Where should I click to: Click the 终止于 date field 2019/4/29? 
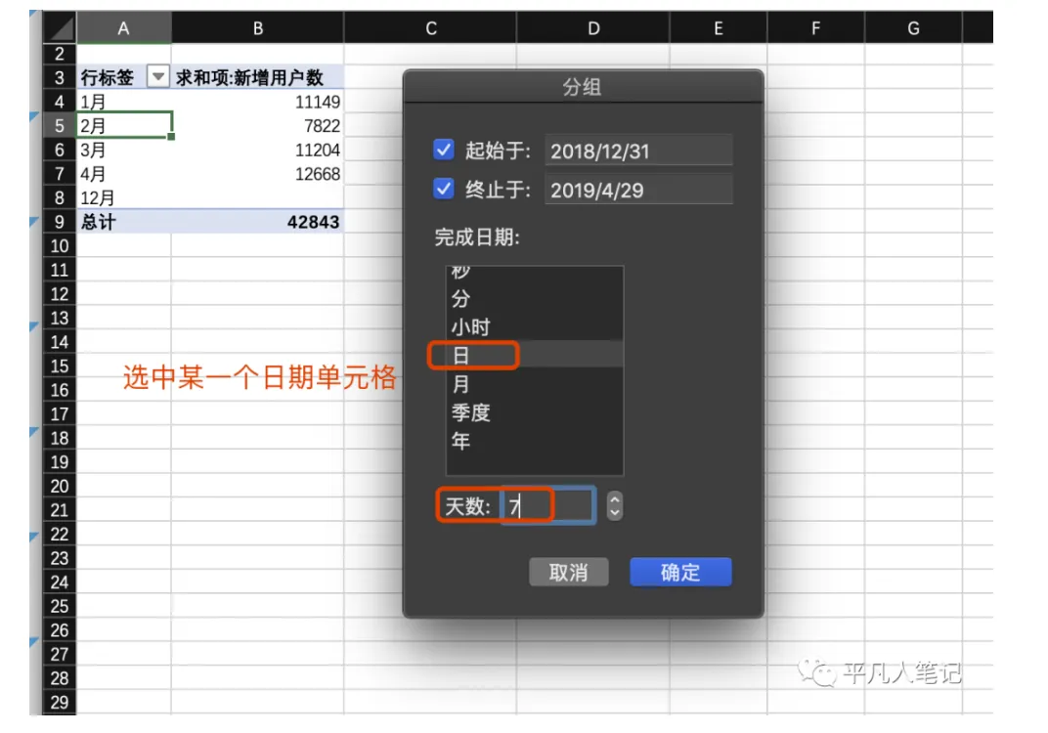[x=638, y=190]
